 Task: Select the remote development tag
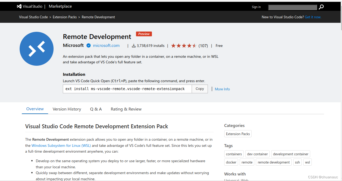coord(274,162)
